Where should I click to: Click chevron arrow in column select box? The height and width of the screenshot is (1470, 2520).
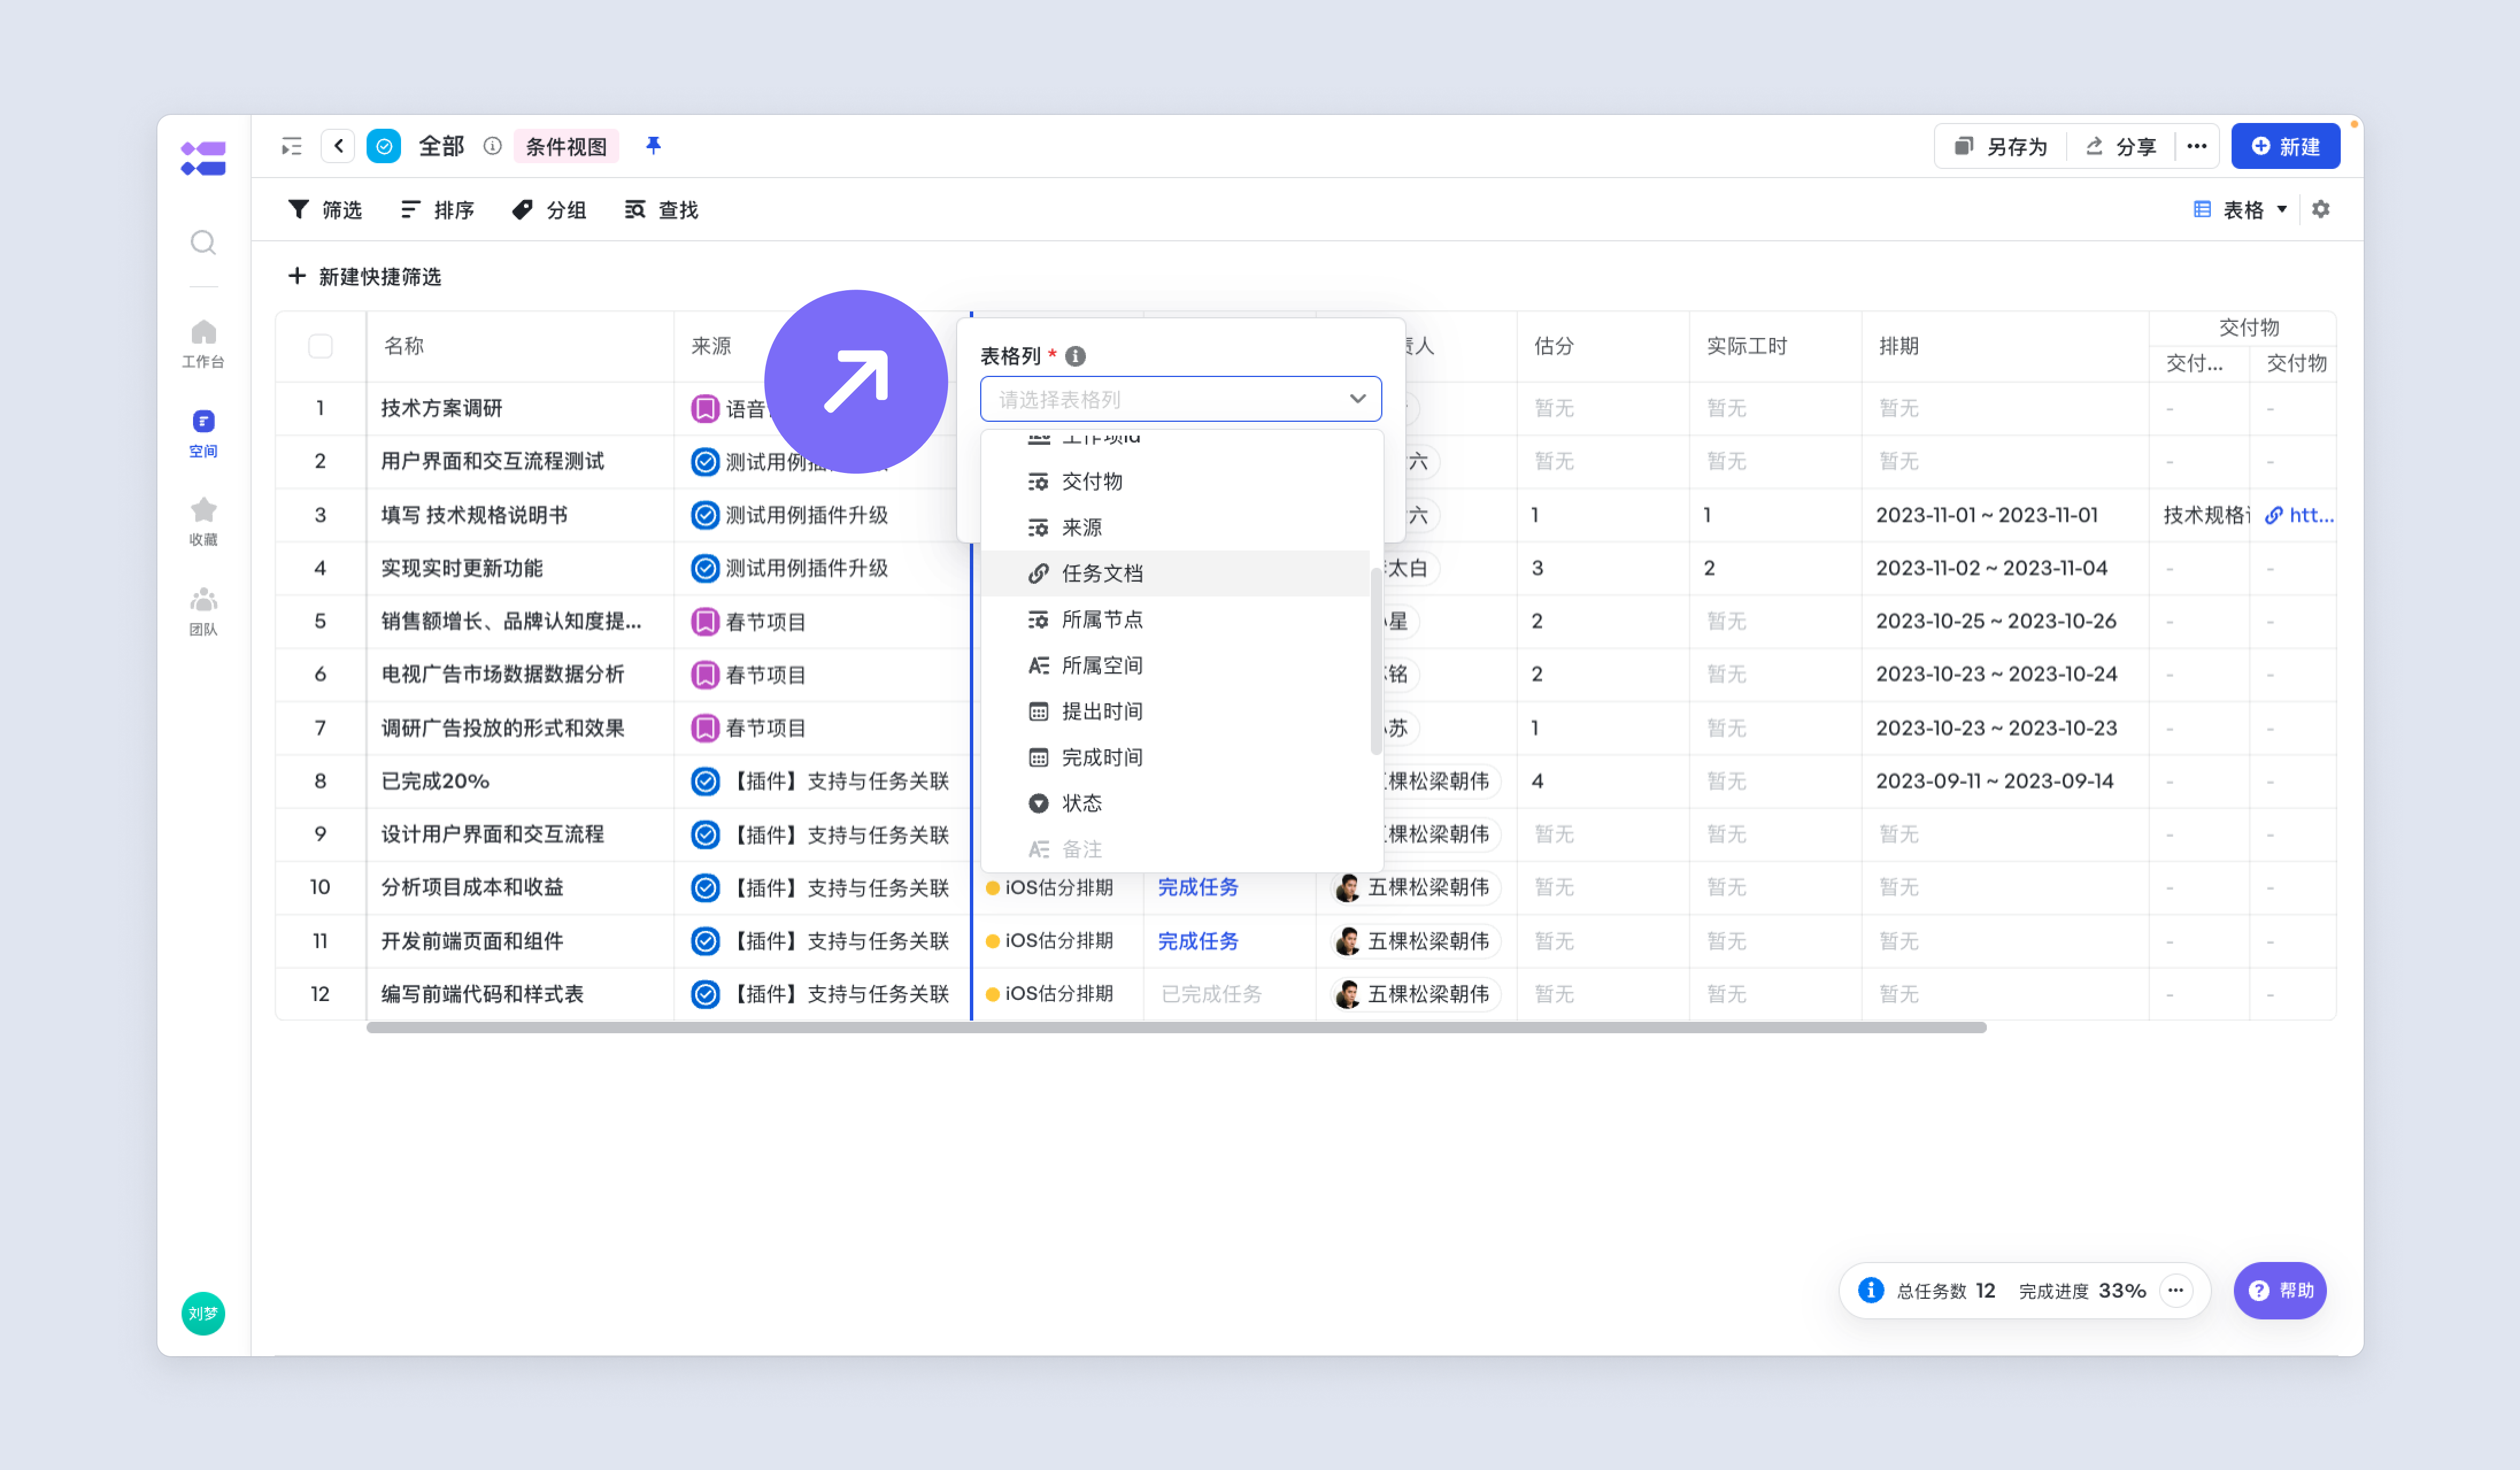pyautogui.click(x=1357, y=399)
